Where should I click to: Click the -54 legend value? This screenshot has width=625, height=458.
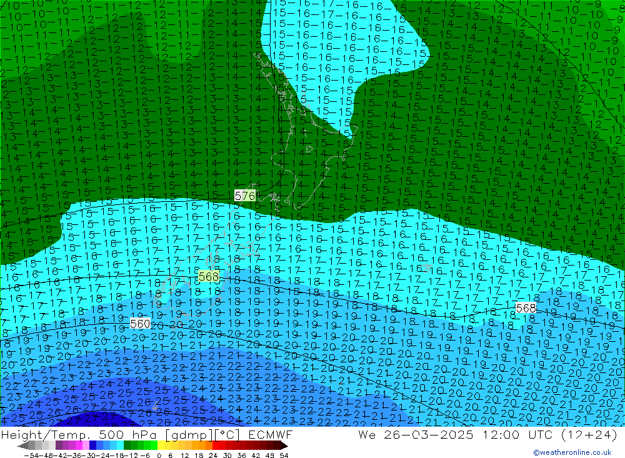30,455
